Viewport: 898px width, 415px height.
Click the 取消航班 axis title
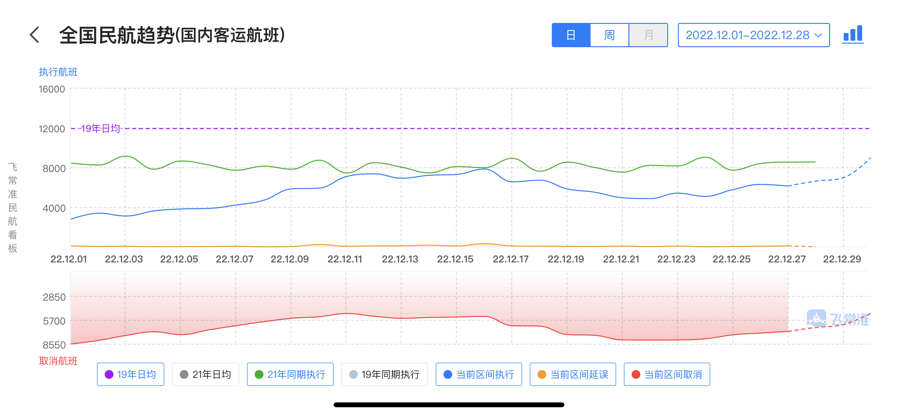(58, 361)
